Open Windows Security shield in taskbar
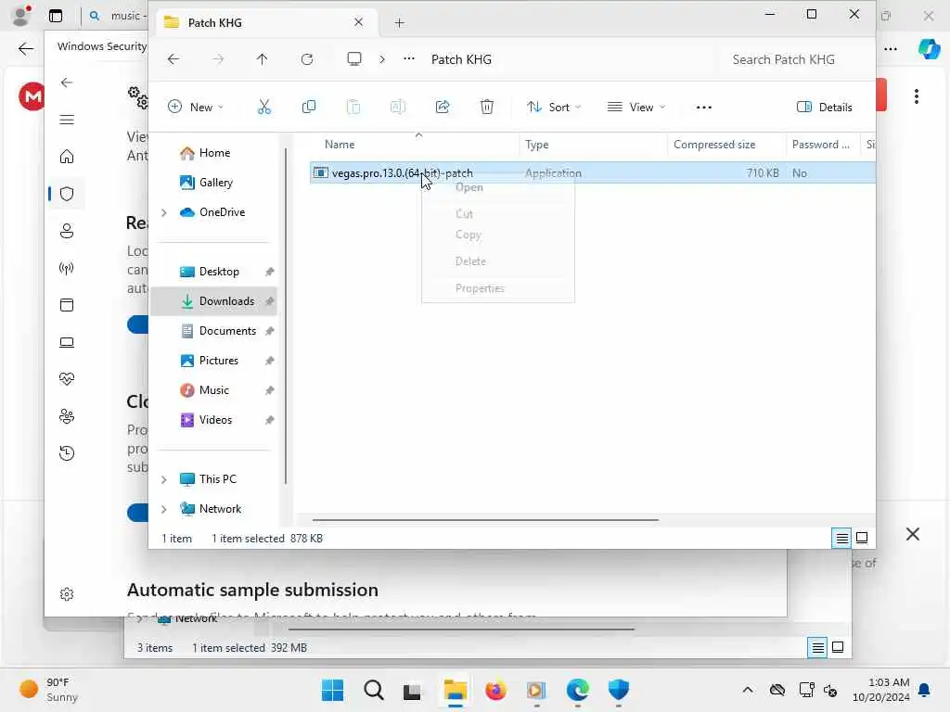Viewport: 950px width, 712px height. (619, 690)
